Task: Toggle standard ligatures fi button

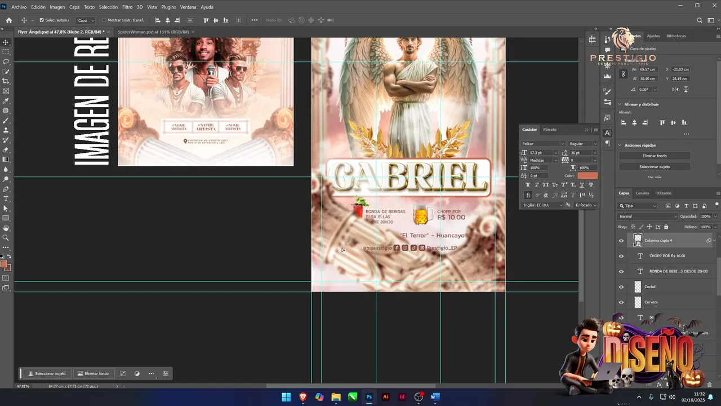Action: (x=528, y=195)
